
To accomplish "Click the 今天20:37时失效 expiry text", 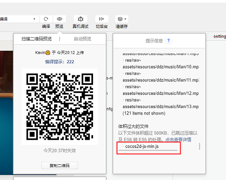I will click(60, 150).
